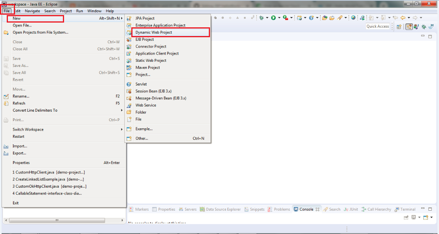This screenshot has width=439, height=234.
Task: Click the New Servlet toolbar icon
Action: [311, 18]
